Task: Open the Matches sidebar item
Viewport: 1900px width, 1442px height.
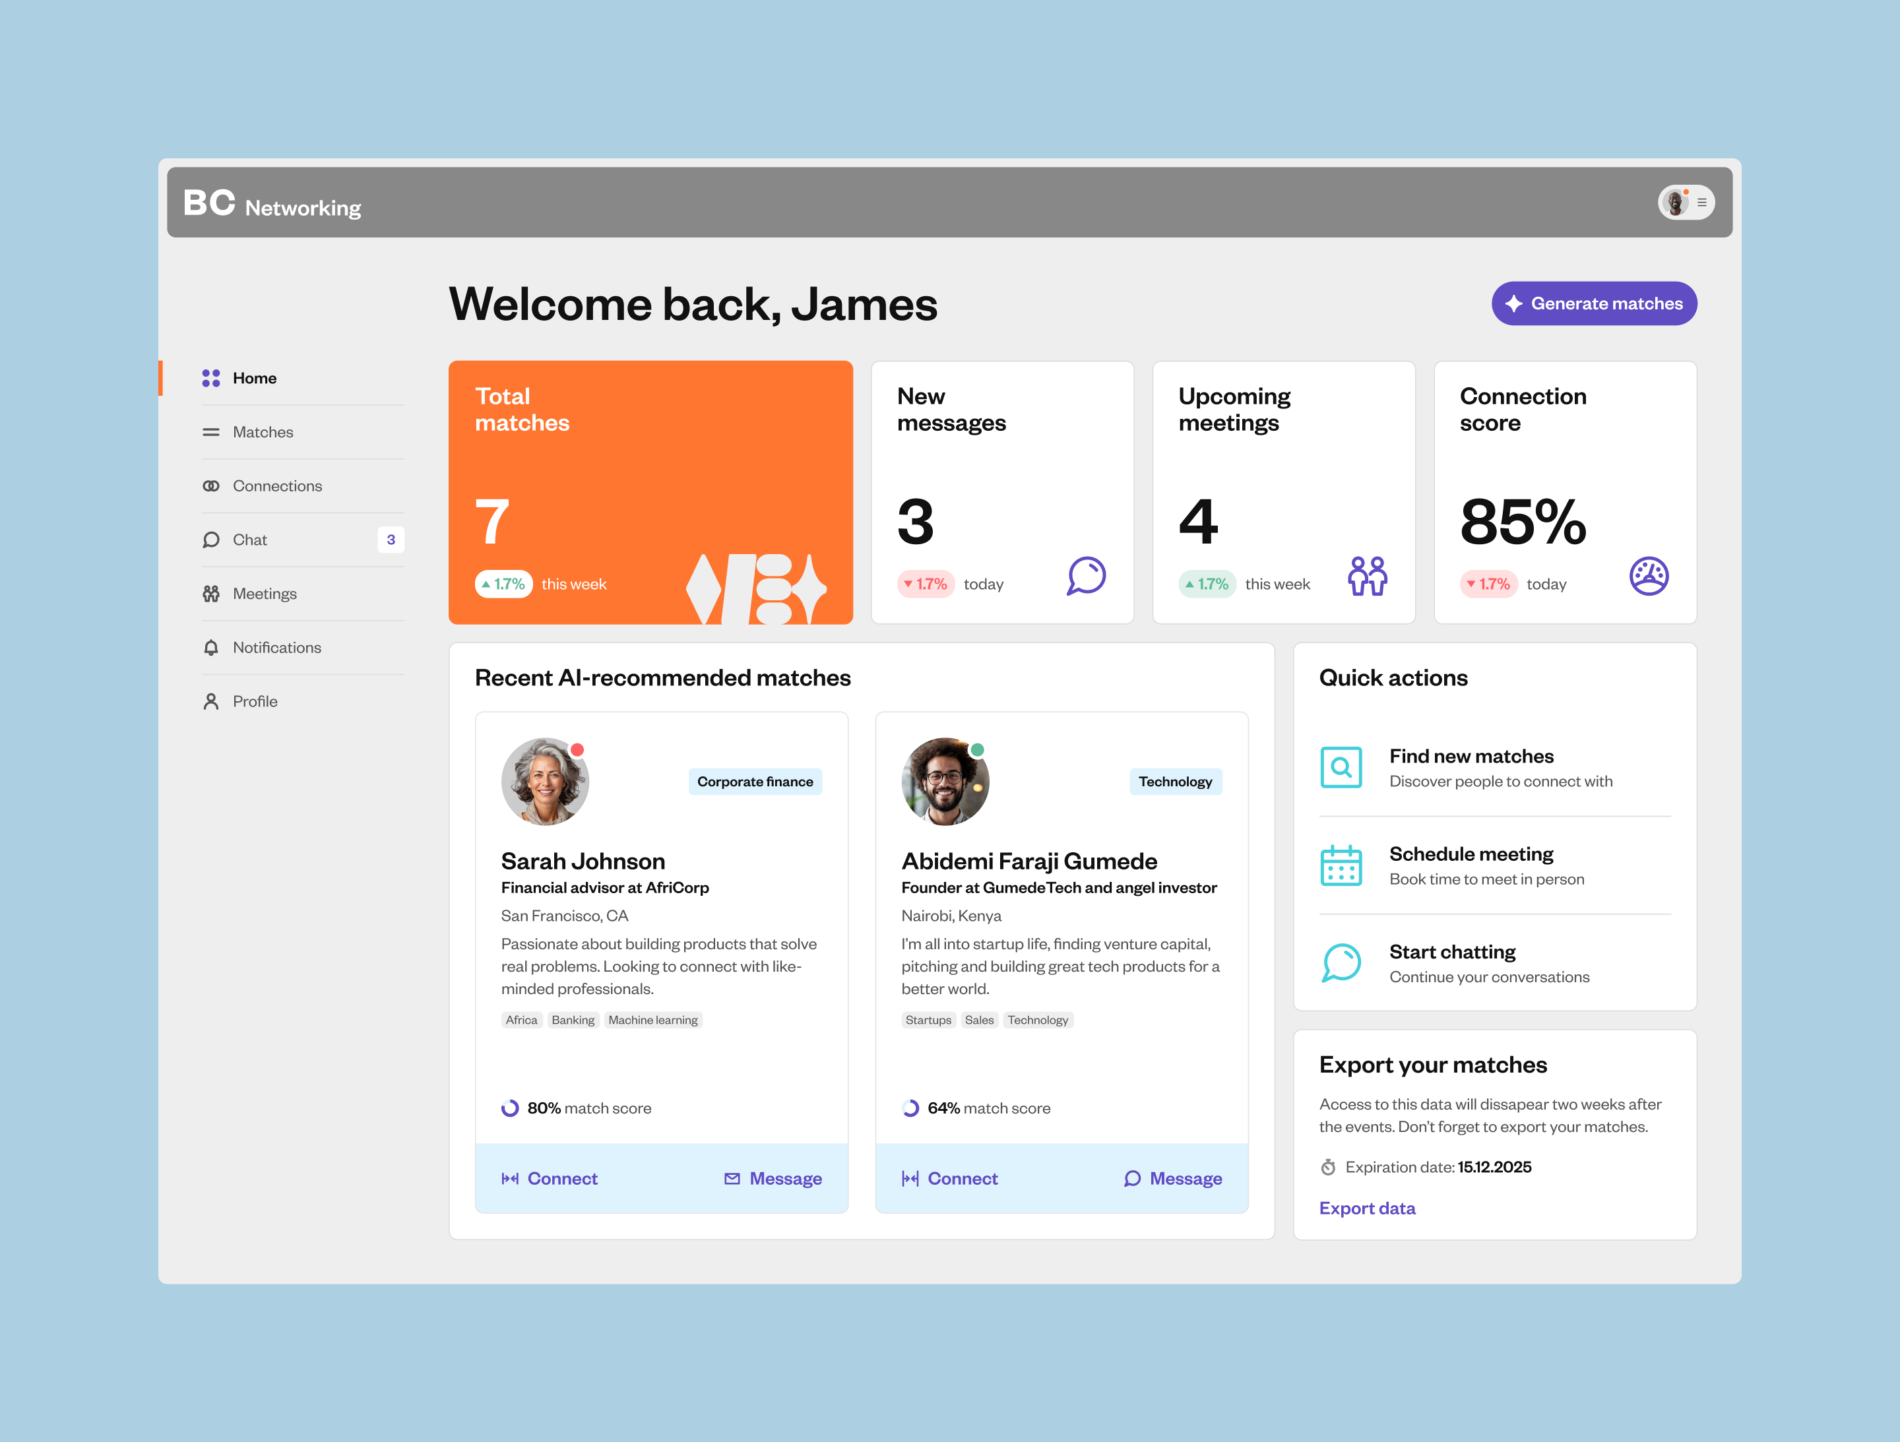Action: (263, 432)
